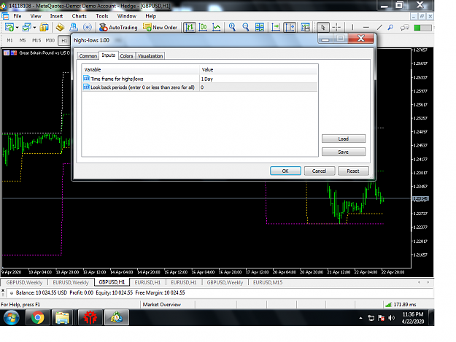The image size is (456, 342).
Task: Toggle Chart Shift icon
Action: coord(290,27)
